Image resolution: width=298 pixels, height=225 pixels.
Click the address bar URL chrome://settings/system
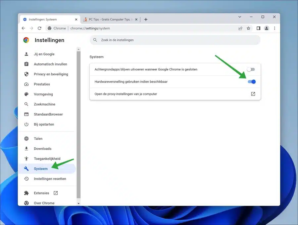[x=90, y=28]
